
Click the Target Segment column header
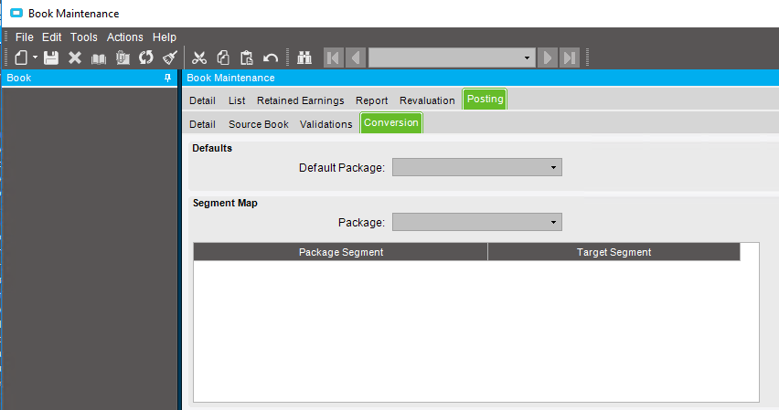614,252
